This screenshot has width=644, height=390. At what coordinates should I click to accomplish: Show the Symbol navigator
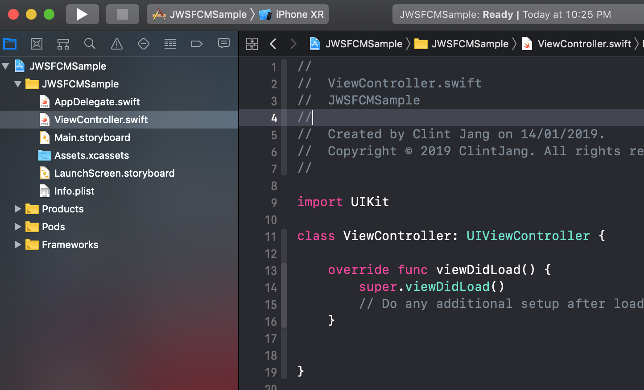click(63, 44)
